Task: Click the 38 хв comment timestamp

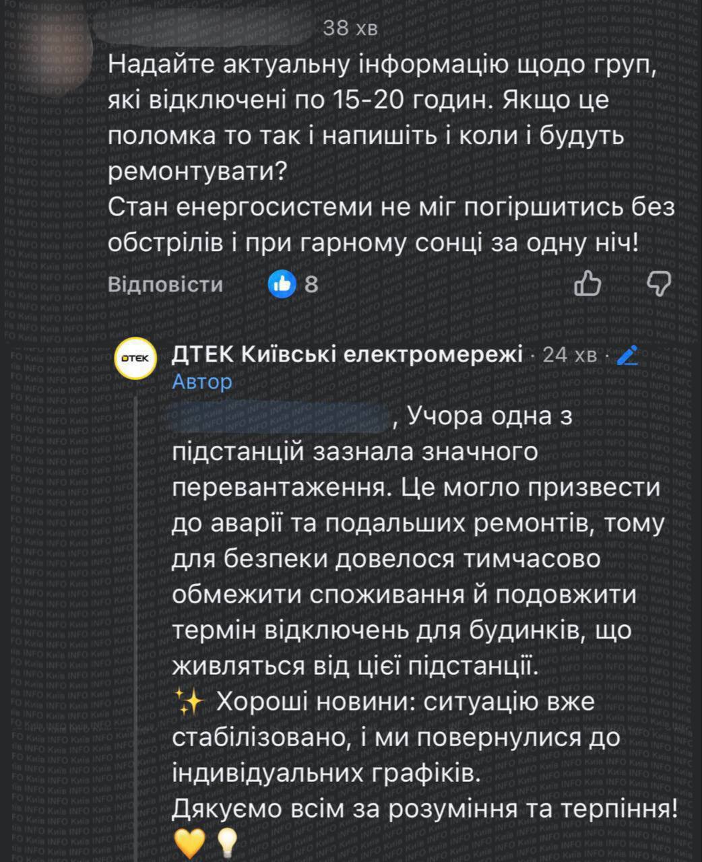Action: 350,28
